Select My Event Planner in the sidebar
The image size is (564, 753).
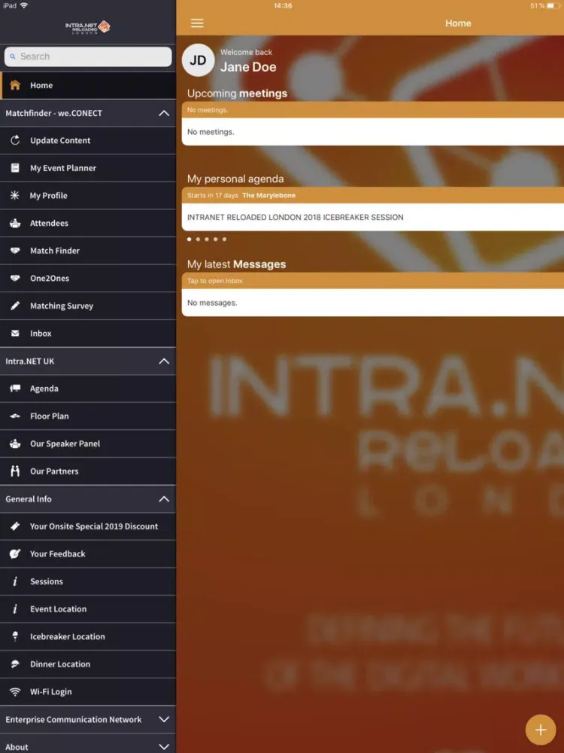88,168
